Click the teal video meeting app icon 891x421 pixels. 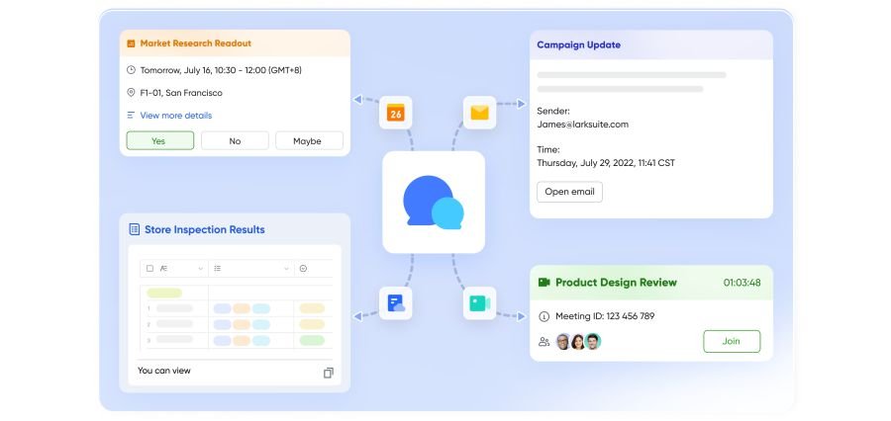[479, 303]
